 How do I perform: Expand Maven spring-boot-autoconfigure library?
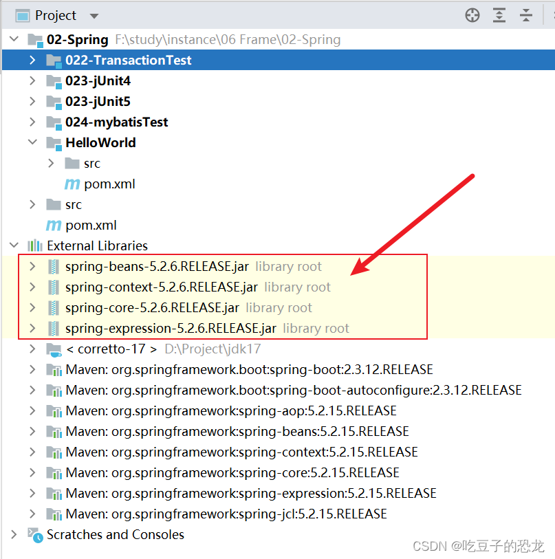(32, 390)
